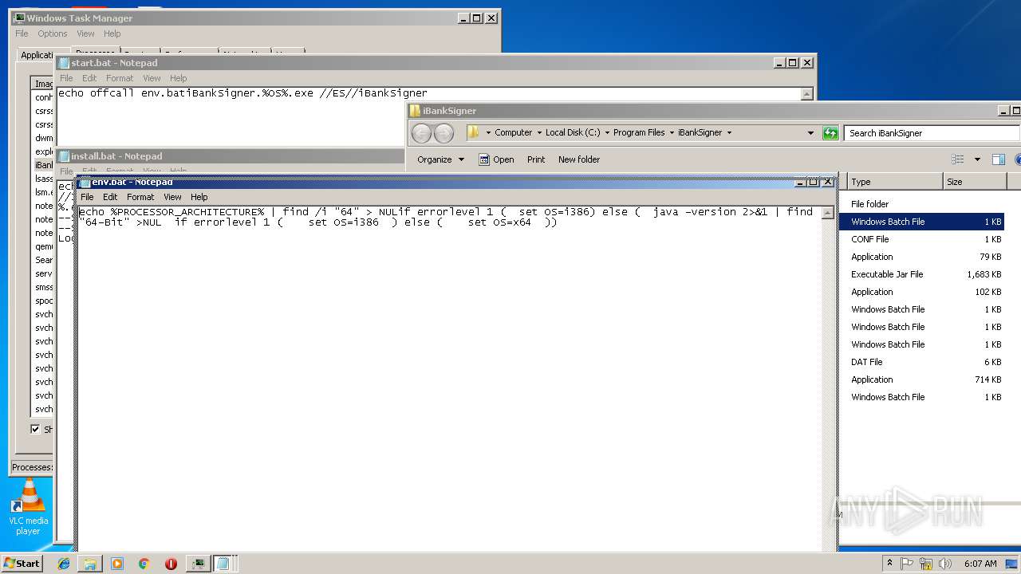Open Options menu in Task Manager

click(x=53, y=33)
